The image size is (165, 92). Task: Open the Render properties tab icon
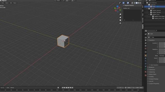(146, 38)
